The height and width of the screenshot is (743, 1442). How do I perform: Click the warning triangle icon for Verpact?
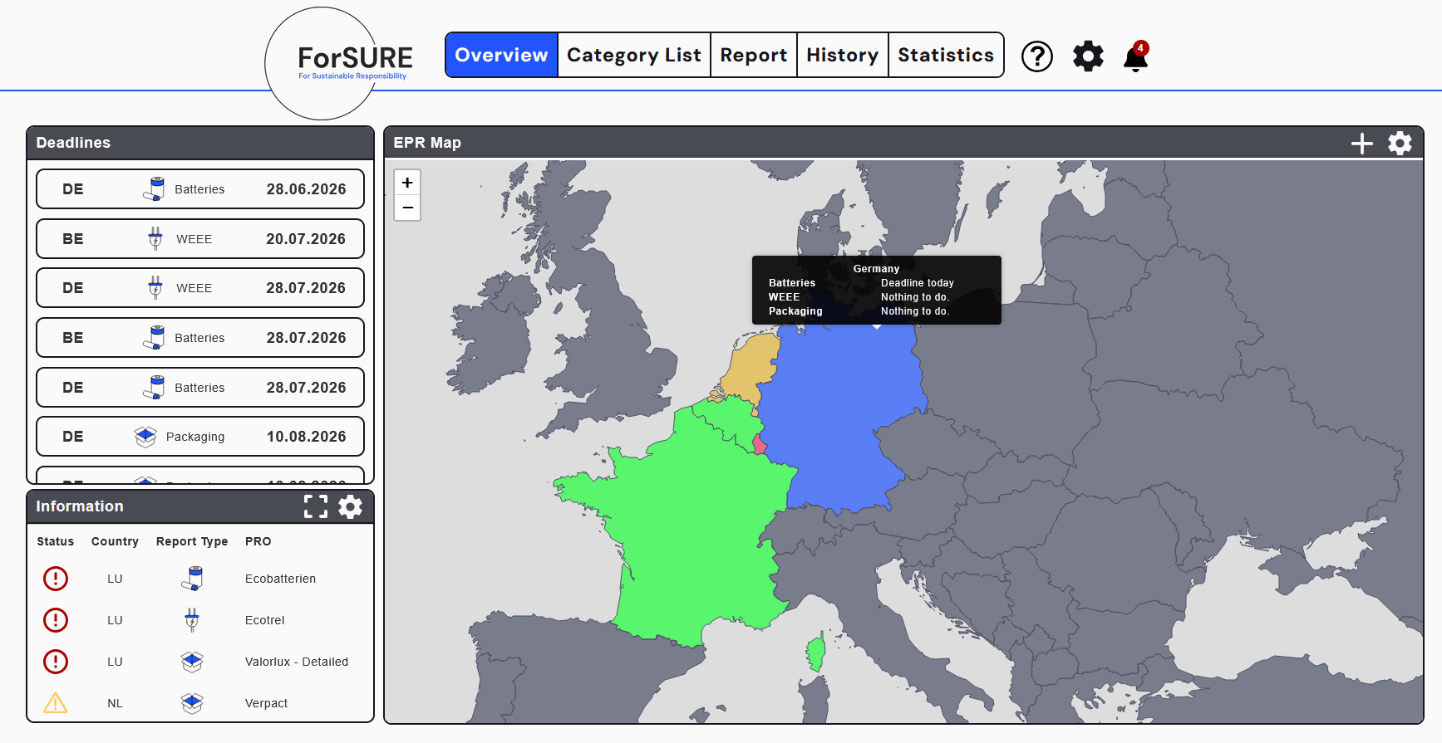coord(56,703)
